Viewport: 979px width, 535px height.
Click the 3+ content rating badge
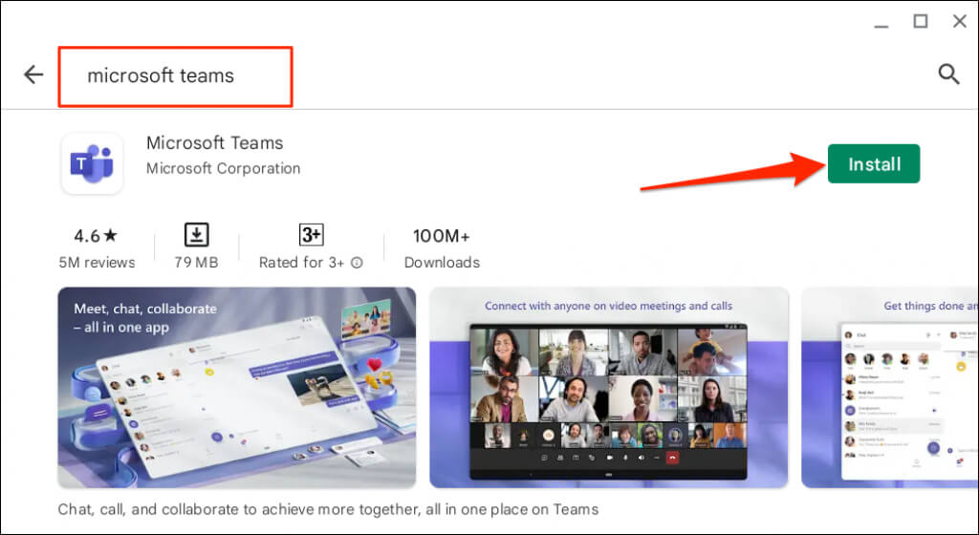coord(311,235)
